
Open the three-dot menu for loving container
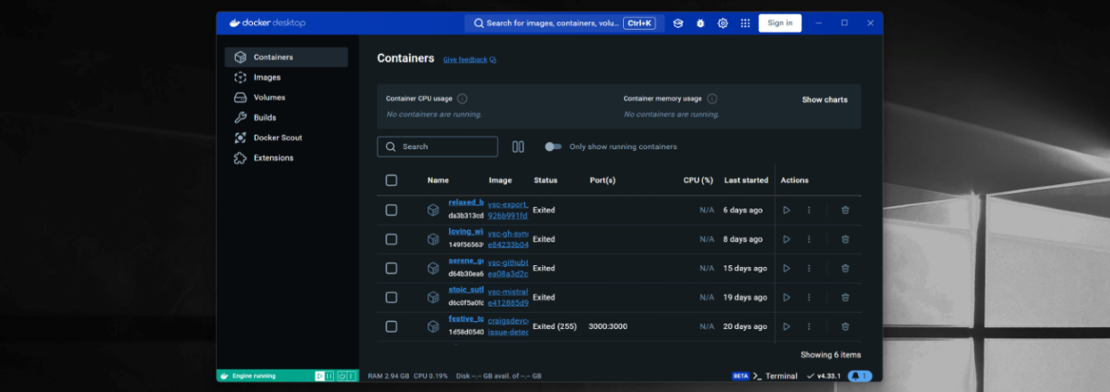pos(808,239)
